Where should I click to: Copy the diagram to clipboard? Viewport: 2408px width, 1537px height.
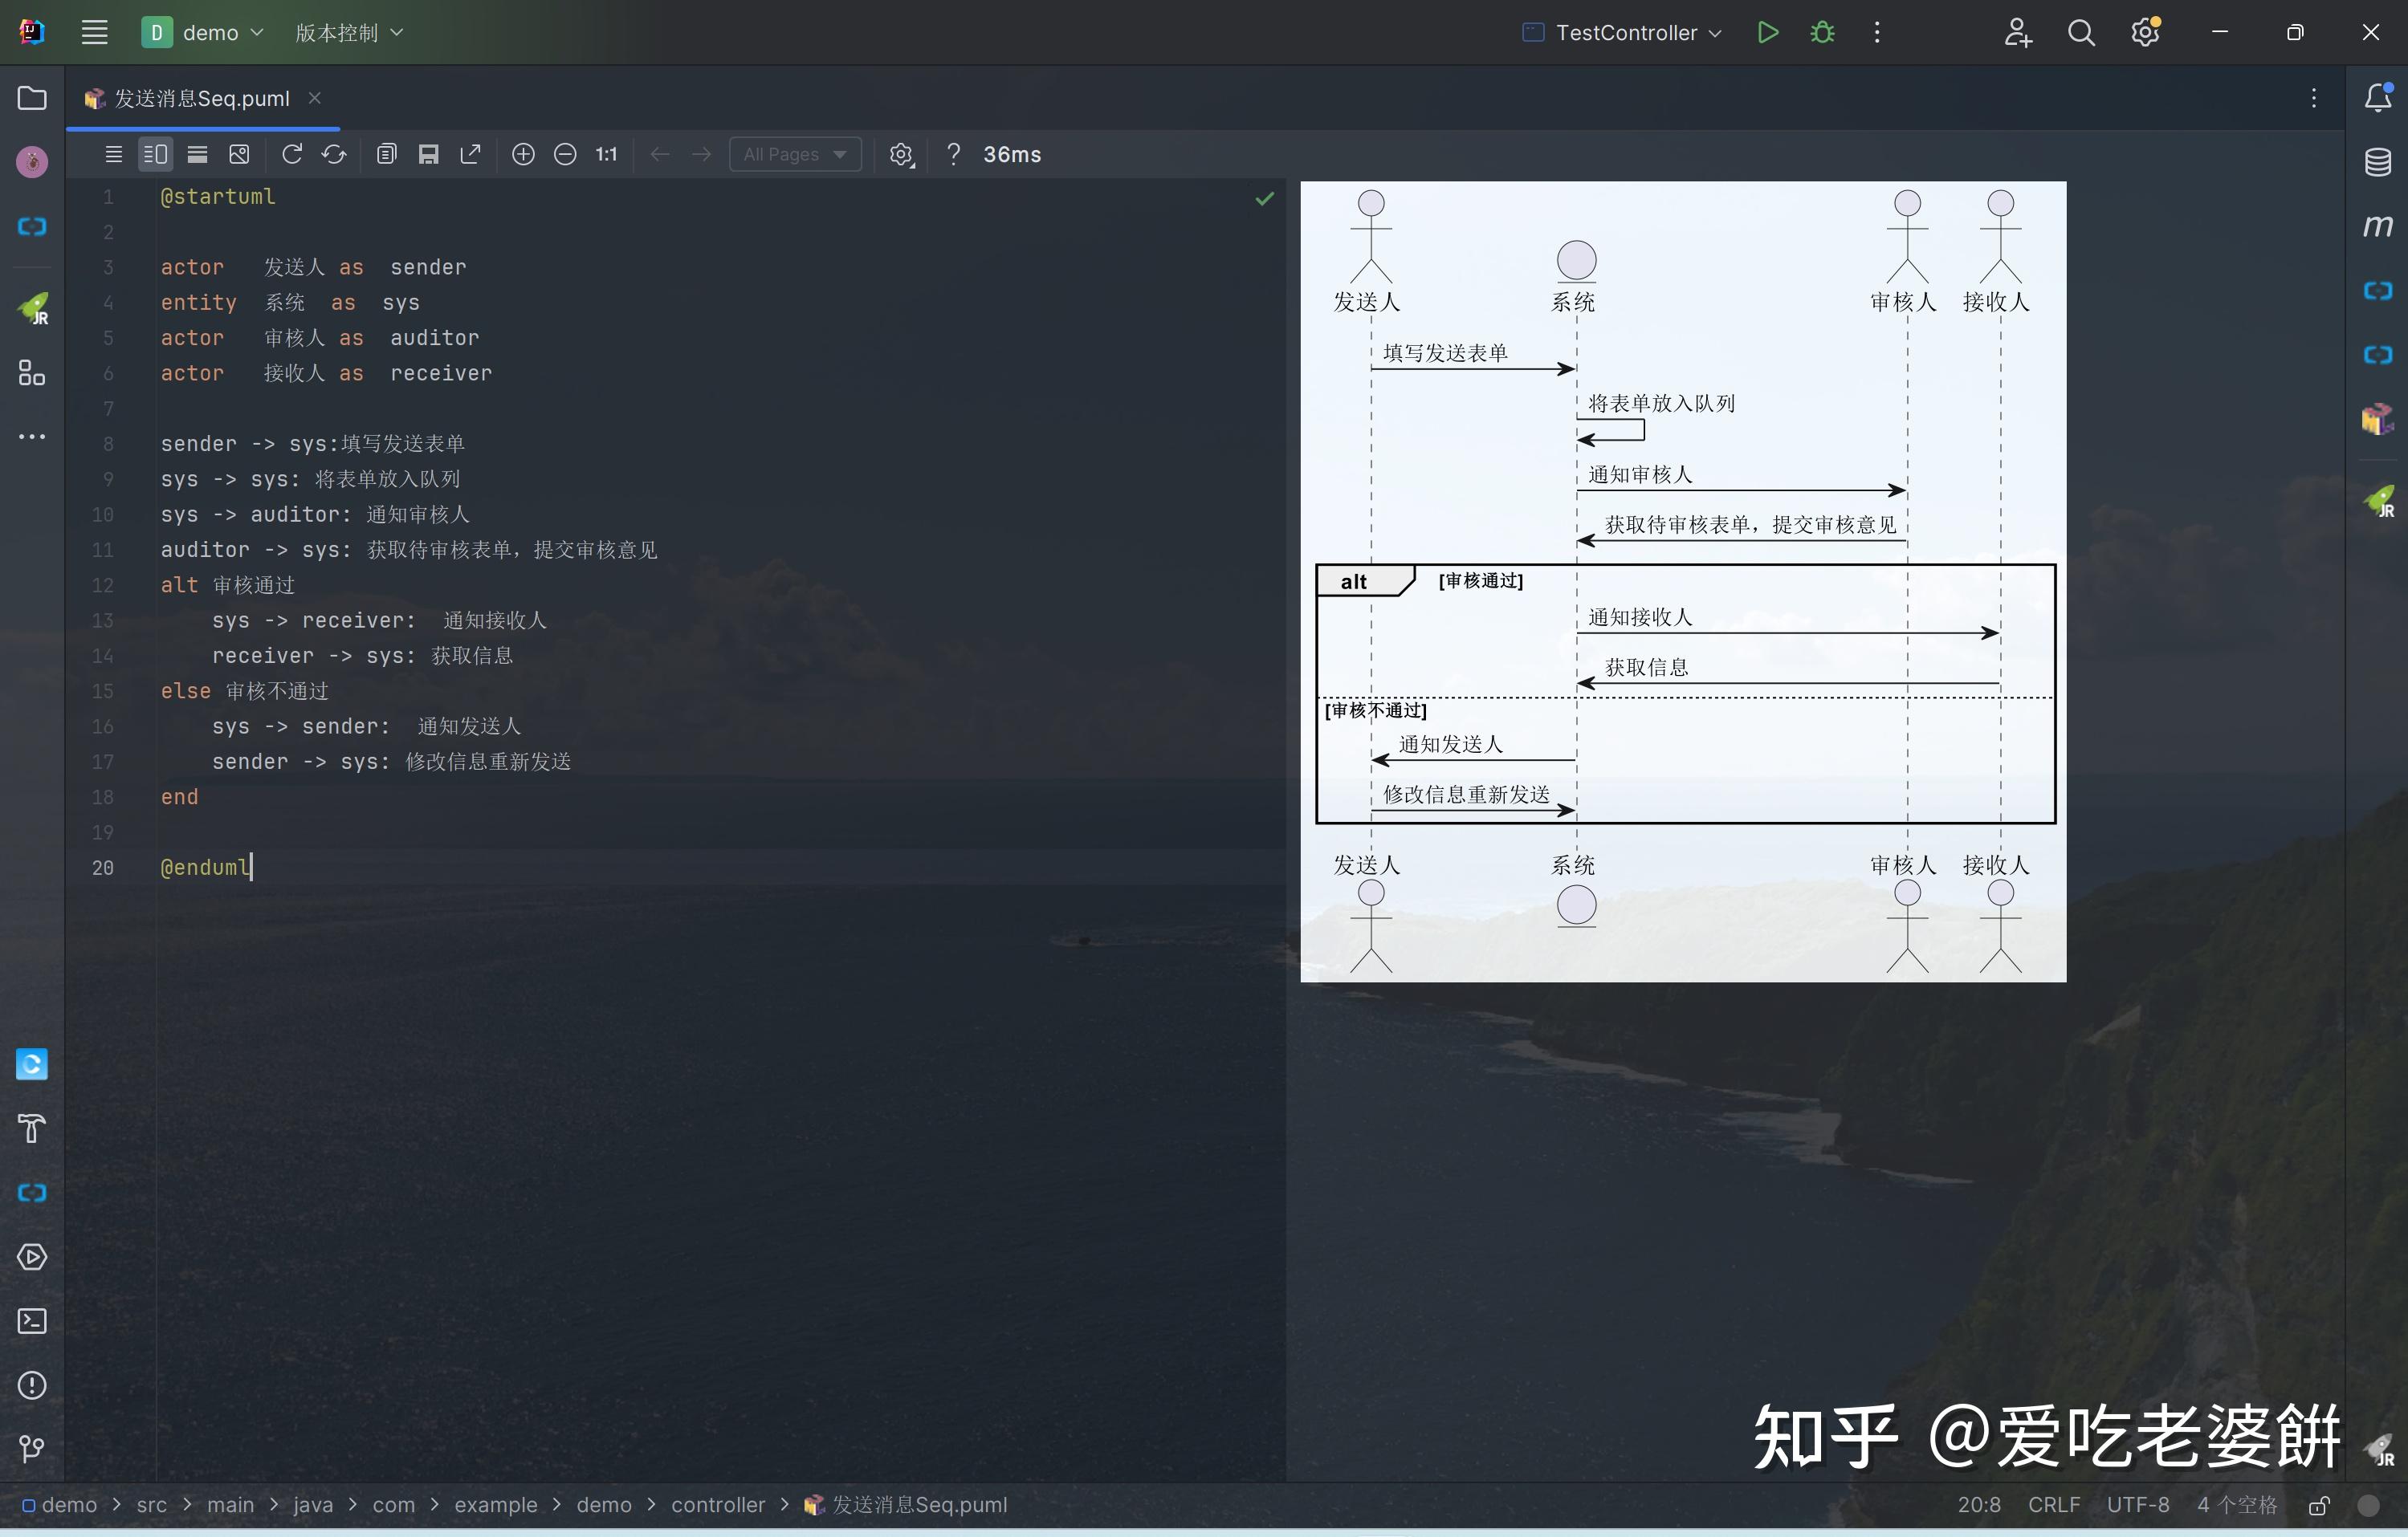point(387,154)
